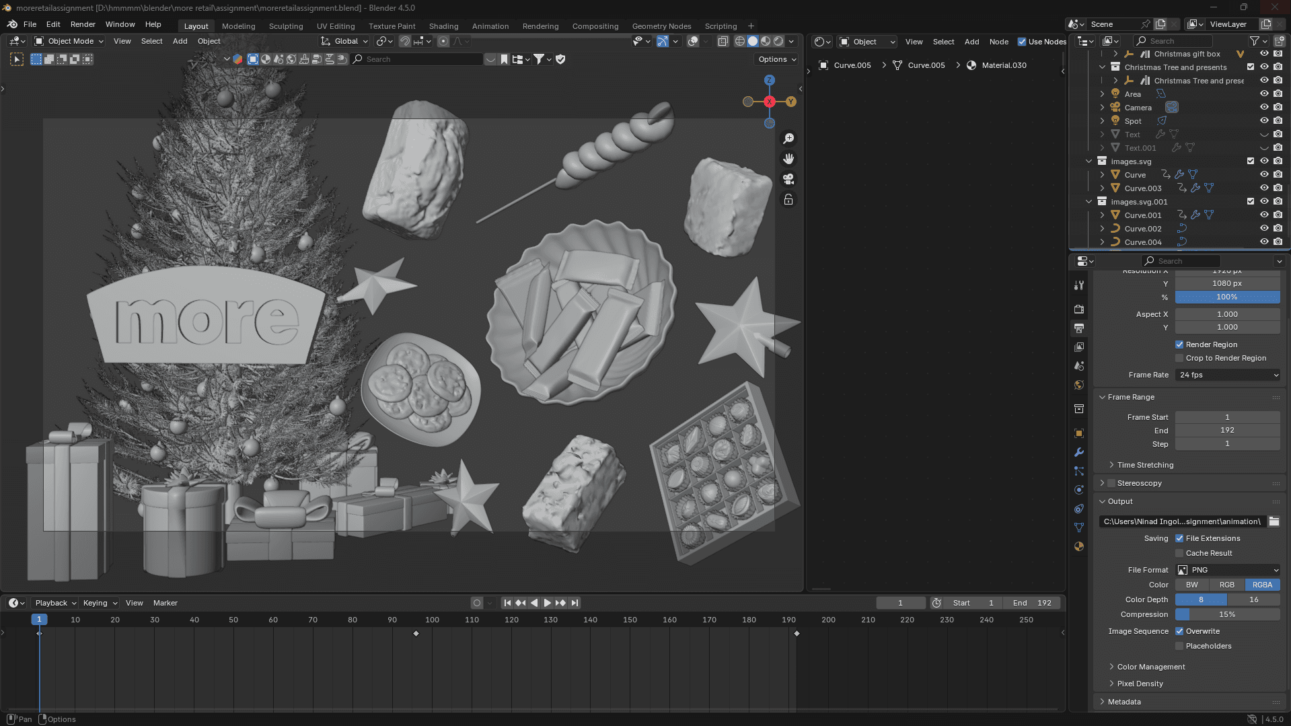This screenshot has width=1291, height=726.
Task: Adjust the Compression 15% slider
Action: click(1227, 614)
